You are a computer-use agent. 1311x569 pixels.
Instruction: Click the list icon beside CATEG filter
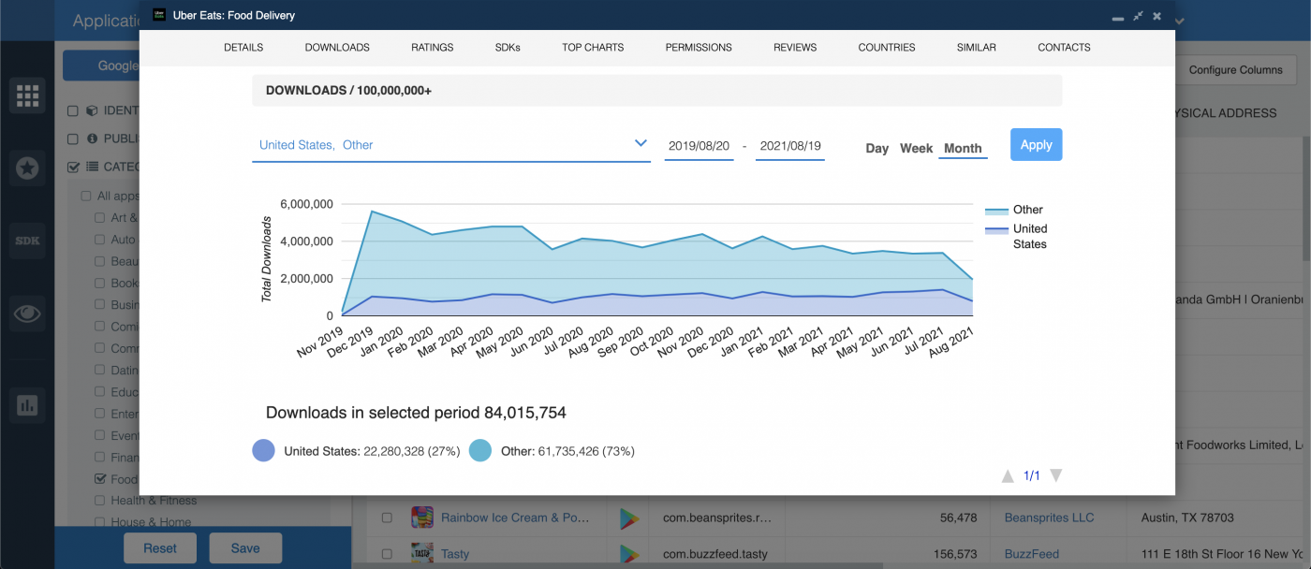pyautogui.click(x=92, y=167)
